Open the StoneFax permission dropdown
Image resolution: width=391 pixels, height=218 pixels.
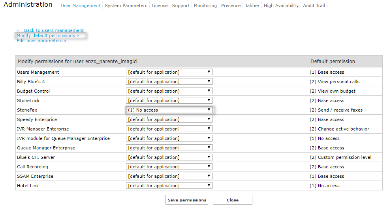pyautogui.click(x=169, y=110)
